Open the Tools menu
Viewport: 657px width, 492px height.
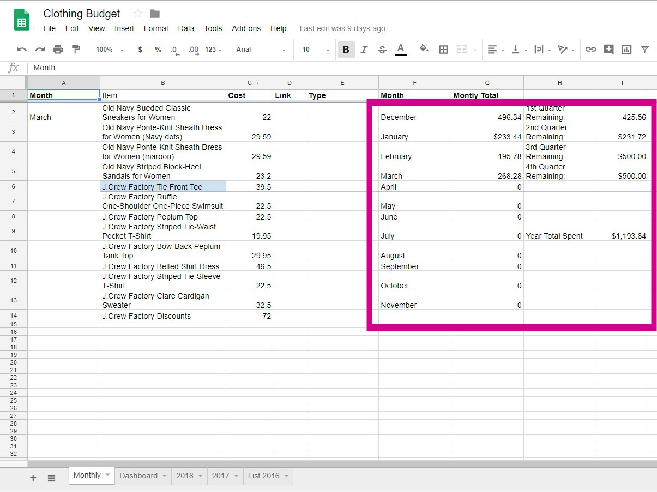tap(213, 28)
